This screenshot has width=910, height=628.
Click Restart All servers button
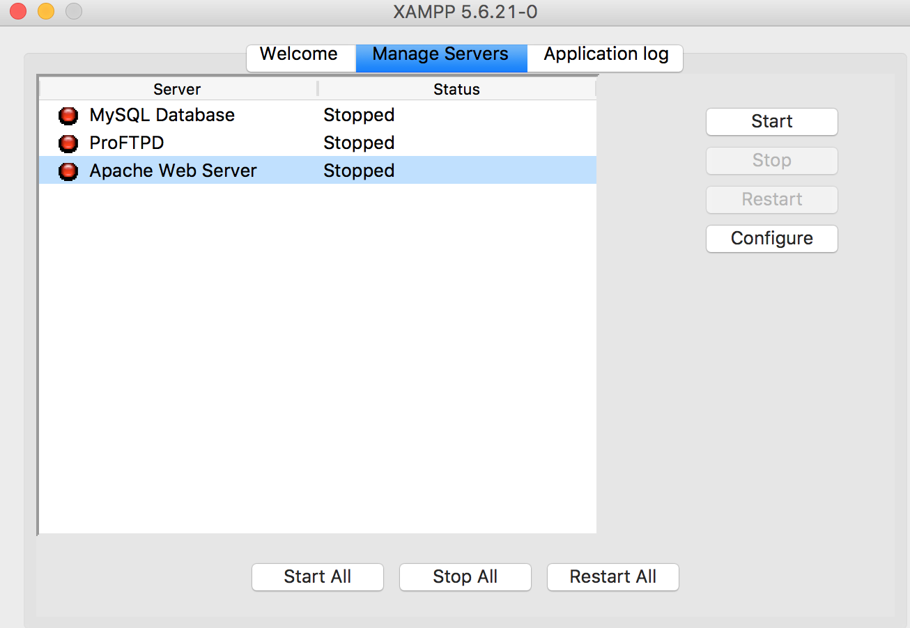(x=613, y=577)
